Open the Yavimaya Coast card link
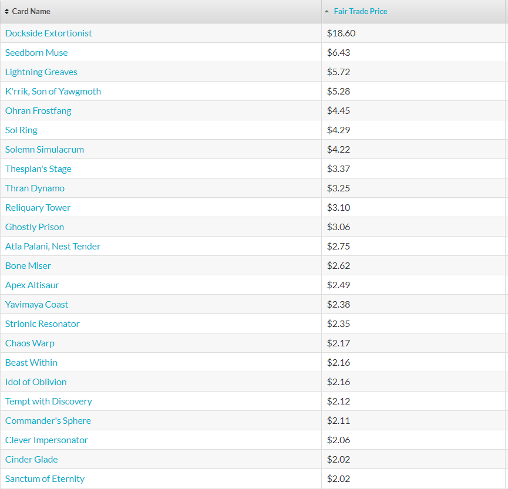Screen dimensions: 508x489 coord(36,305)
